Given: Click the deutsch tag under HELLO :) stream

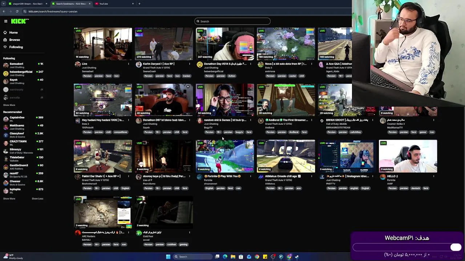Looking at the screenshot, I should point(416,188).
